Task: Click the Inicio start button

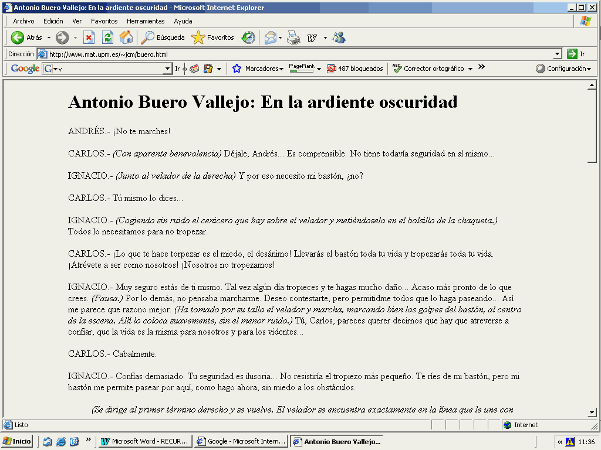Action: pyautogui.click(x=17, y=441)
